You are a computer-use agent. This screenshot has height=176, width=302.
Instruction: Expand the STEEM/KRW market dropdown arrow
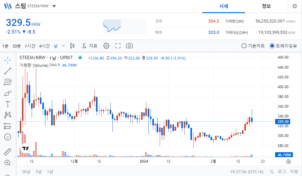(54, 6)
